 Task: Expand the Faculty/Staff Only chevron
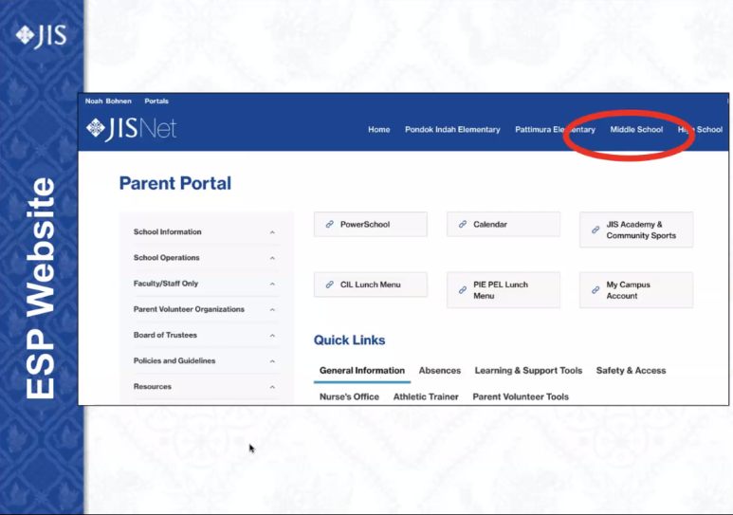272,284
